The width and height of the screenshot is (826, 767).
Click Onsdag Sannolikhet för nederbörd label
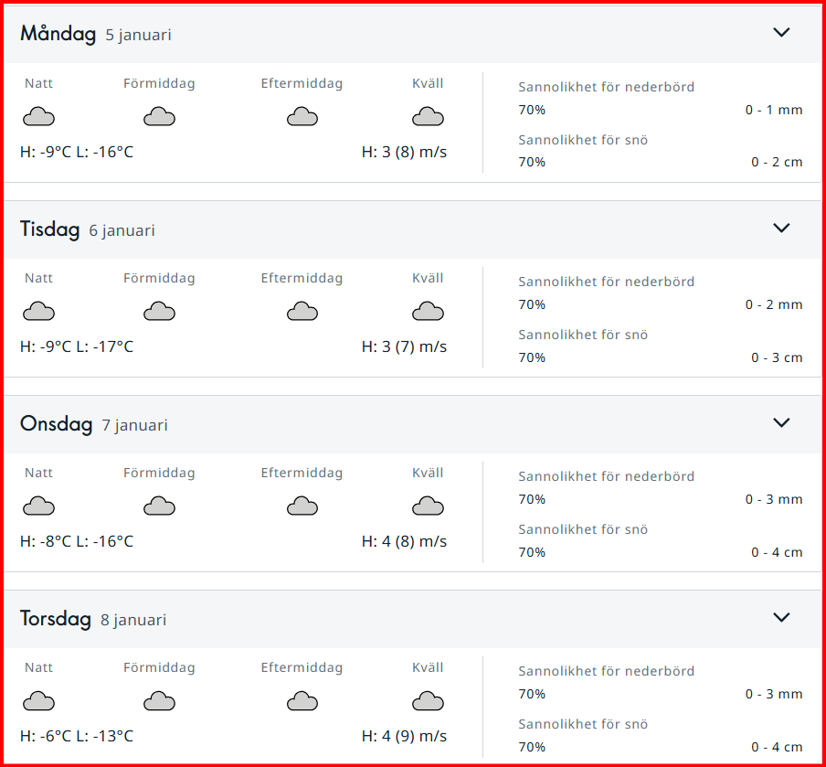pyautogui.click(x=607, y=476)
